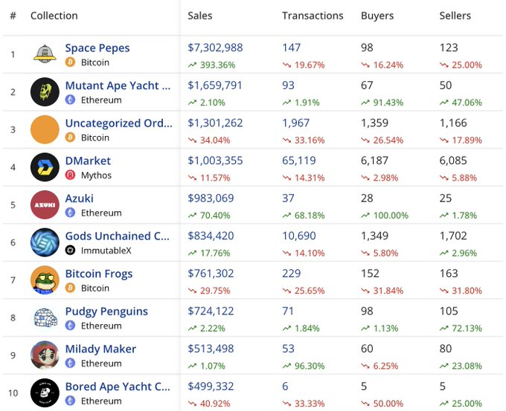Select the Bitcoin Frogs frog avatar

45,280
